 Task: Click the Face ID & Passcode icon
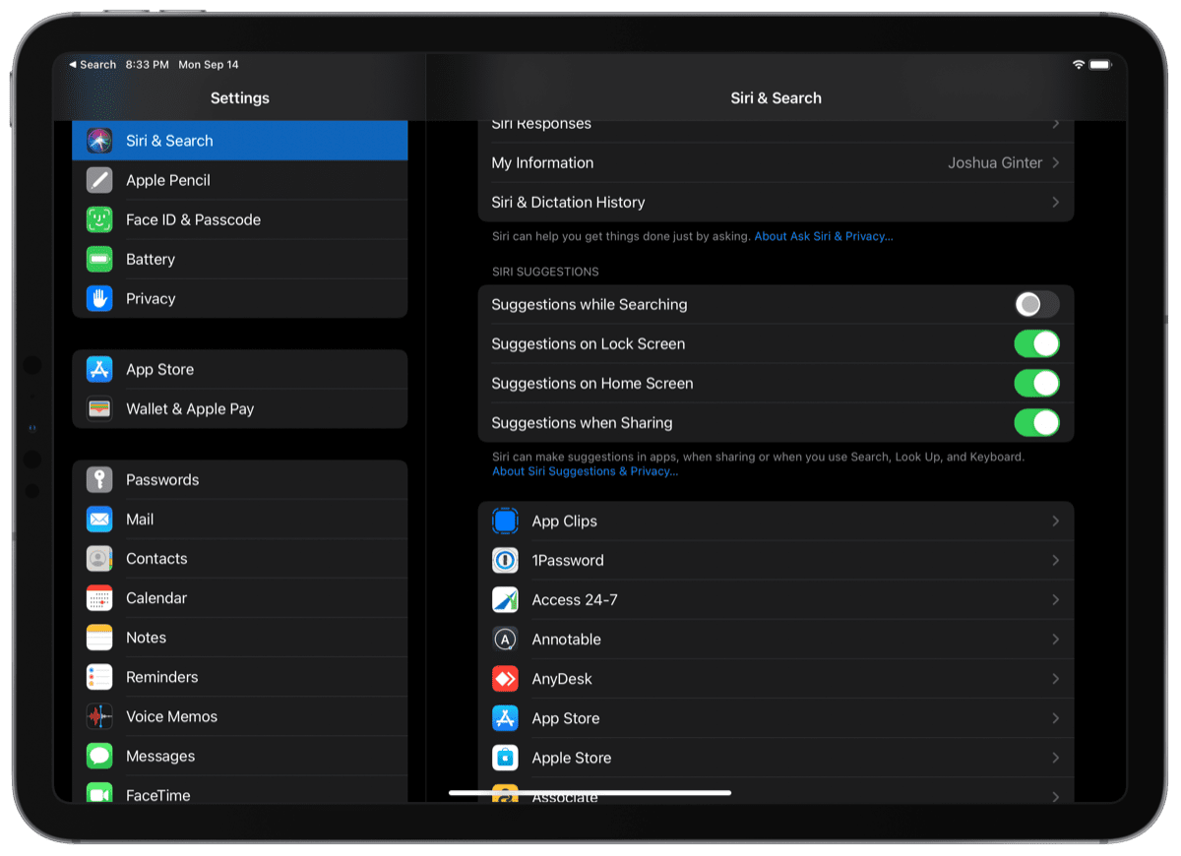tap(99, 219)
